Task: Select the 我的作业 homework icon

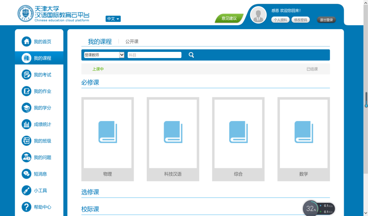Action: 26,91
